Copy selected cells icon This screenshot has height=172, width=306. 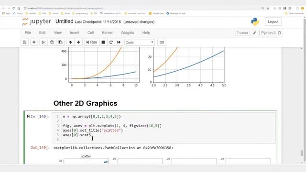point(52,43)
